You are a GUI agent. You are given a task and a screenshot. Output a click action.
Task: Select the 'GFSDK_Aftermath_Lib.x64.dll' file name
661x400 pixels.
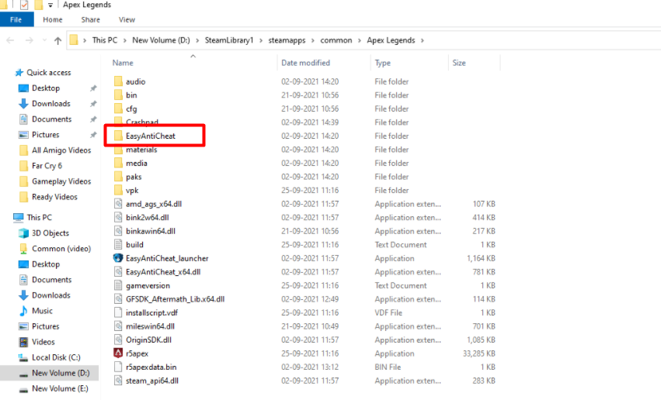point(175,299)
